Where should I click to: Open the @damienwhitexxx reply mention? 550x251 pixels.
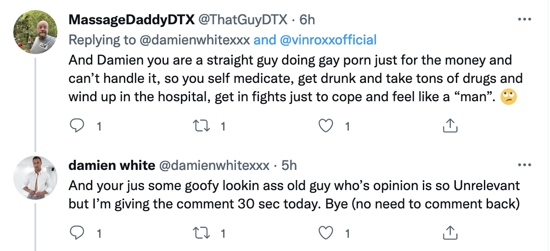tap(195, 40)
